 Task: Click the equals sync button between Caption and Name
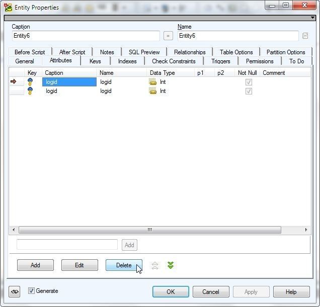point(168,36)
